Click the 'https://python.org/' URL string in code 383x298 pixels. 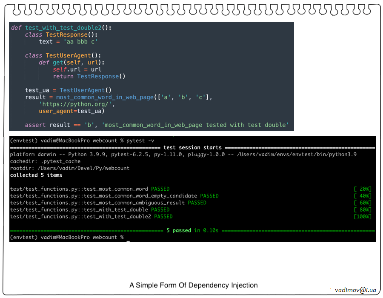pos(77,104)
